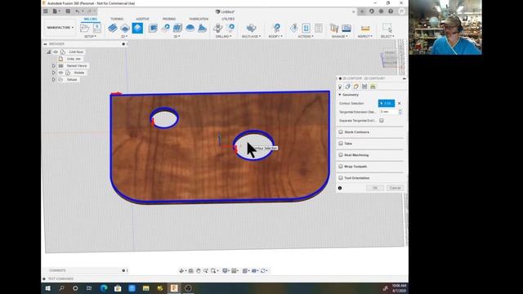Clear the contour selection with X
This screenshot has width=523, height=294.
[x=400, y=104]
